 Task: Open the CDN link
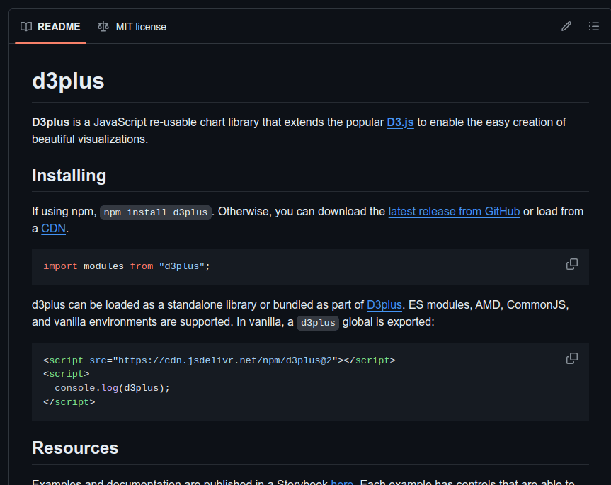tap(53, 228)
